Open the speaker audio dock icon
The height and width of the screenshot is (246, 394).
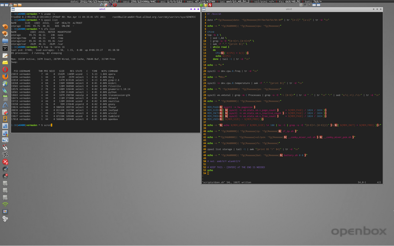coord(5,119)
